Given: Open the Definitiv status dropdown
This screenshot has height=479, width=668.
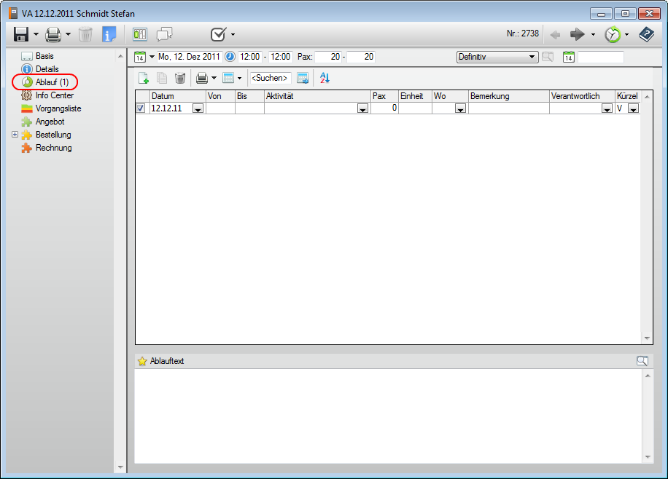Looking at the screenshot, I should [532, 57].
